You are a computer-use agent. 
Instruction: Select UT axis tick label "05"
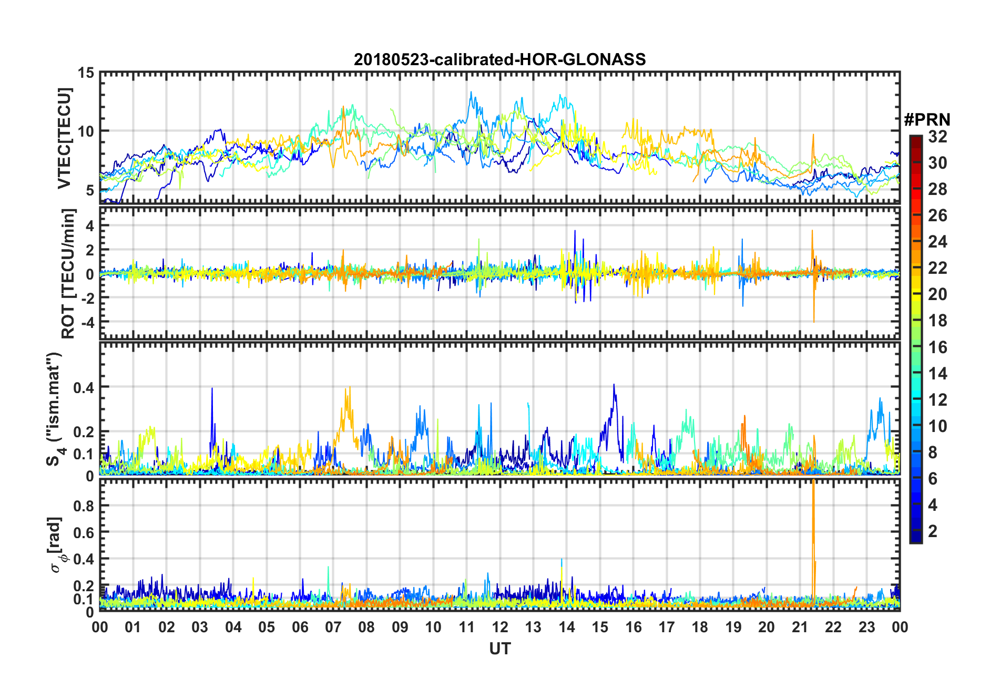pos(267,627)
